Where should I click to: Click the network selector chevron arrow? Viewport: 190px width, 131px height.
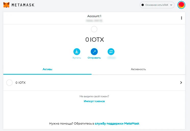[x=171, y=5]
